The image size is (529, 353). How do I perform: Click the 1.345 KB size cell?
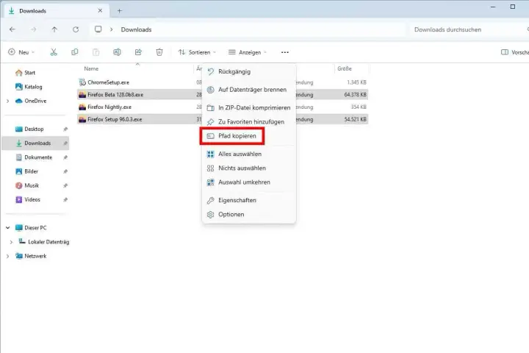pyautogui.click(x=356, y=82)
